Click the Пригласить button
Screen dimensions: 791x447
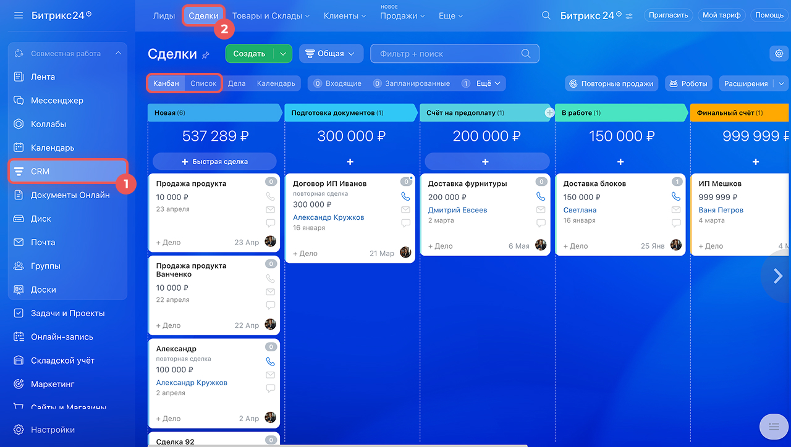[x=669, y=15]
